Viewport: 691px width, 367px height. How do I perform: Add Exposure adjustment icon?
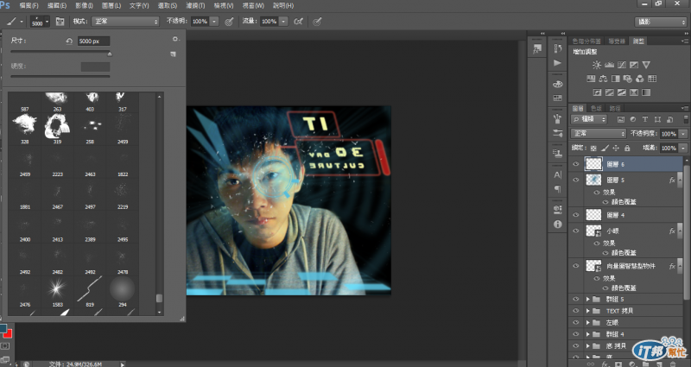(x=634, y=65)
